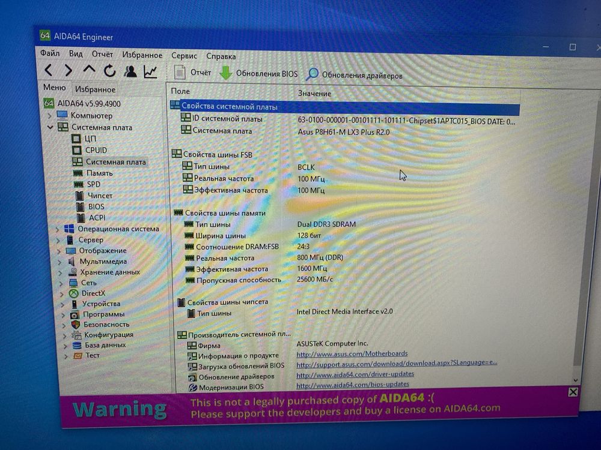Expand the Сеть tree node
Screen dimensions: 601x450
pos(61,284)
